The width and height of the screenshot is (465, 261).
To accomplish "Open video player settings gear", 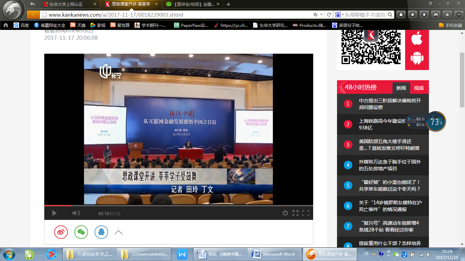I will (285, 213).
